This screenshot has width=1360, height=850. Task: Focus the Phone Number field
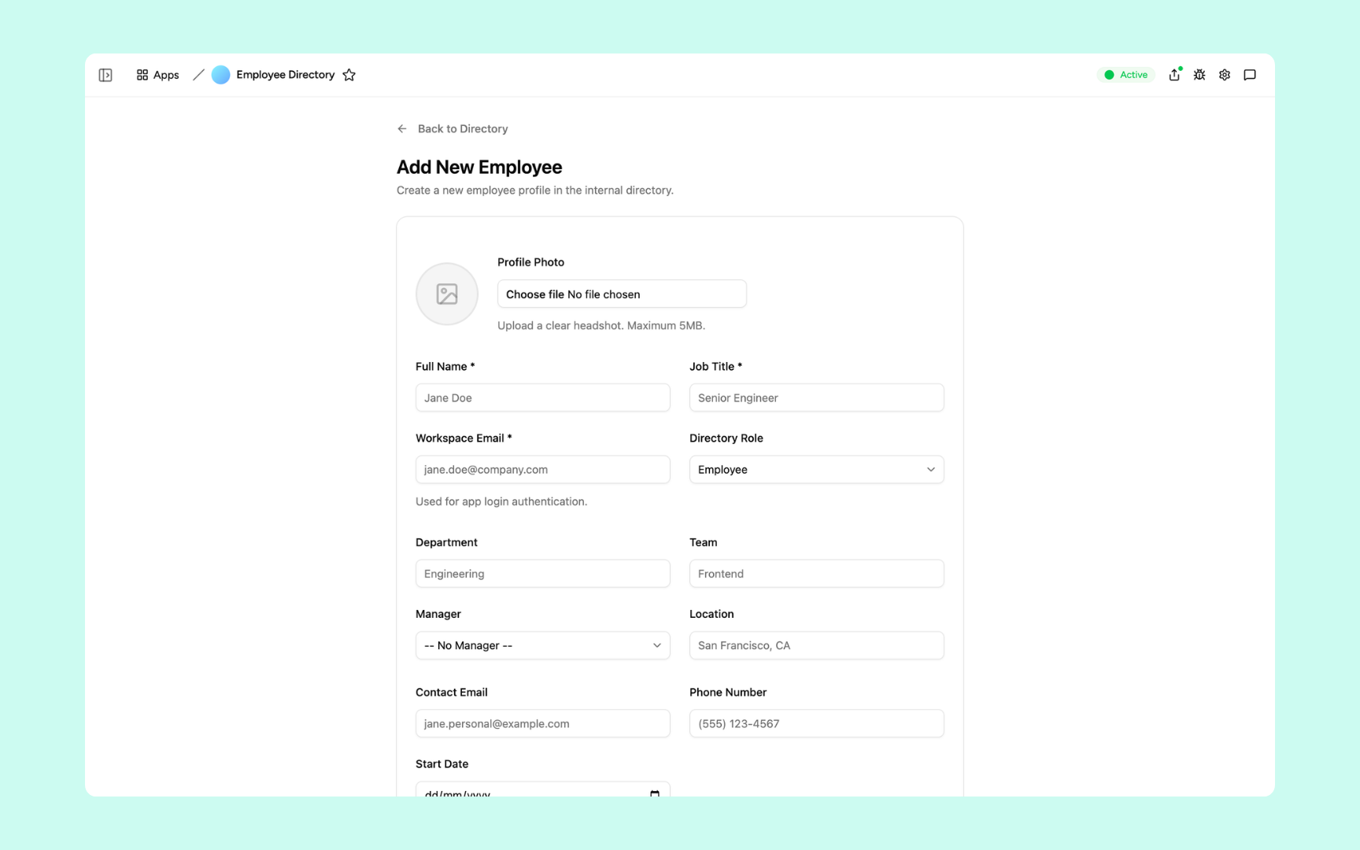click(x=817, y=723)
